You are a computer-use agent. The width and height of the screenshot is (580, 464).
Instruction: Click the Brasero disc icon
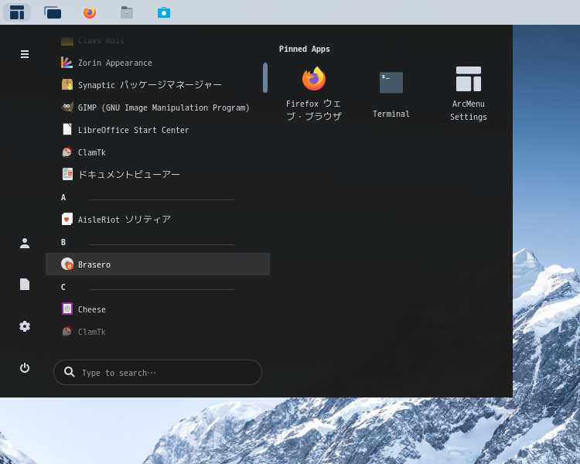(67, 264)
